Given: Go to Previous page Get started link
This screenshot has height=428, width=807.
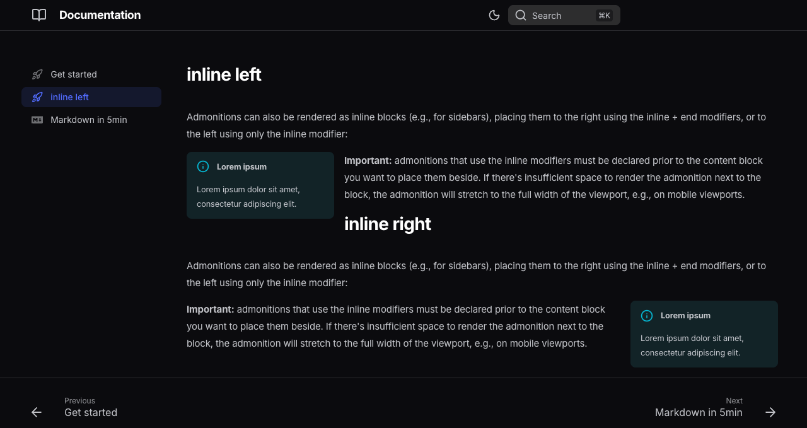Looking at the screenshot, I should coord(91,412).
